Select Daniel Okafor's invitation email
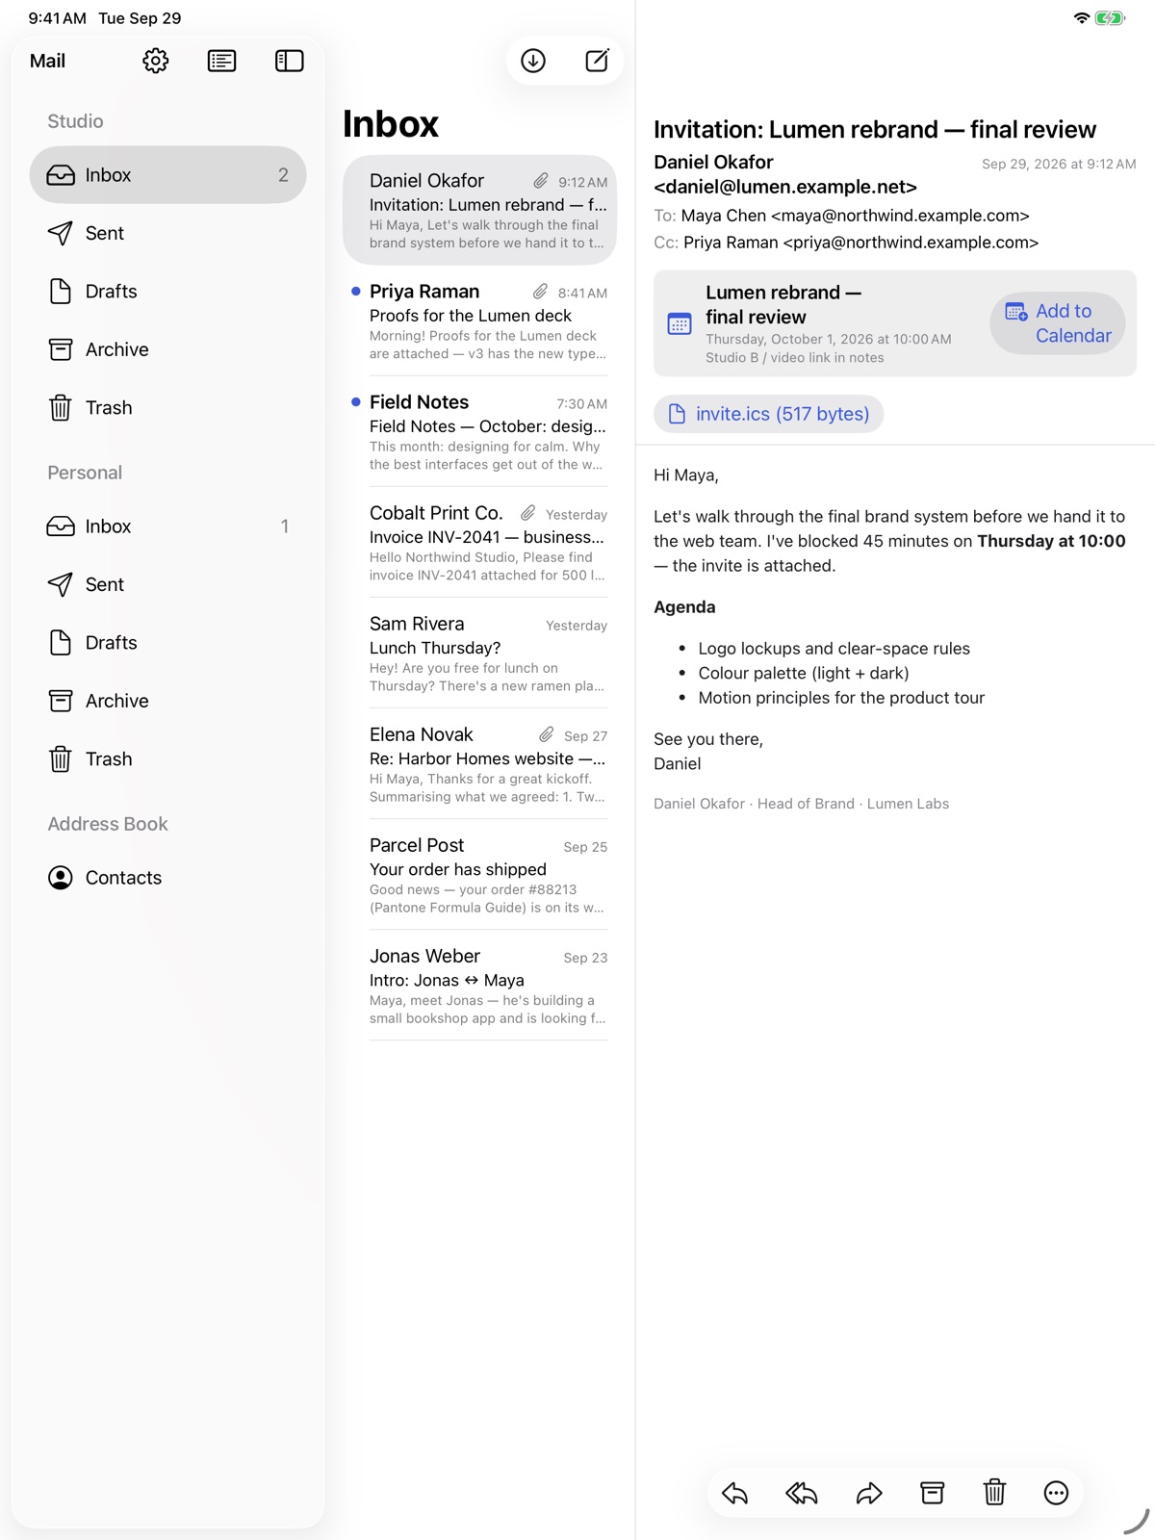1155x1540 pixels. pos(479,210)
